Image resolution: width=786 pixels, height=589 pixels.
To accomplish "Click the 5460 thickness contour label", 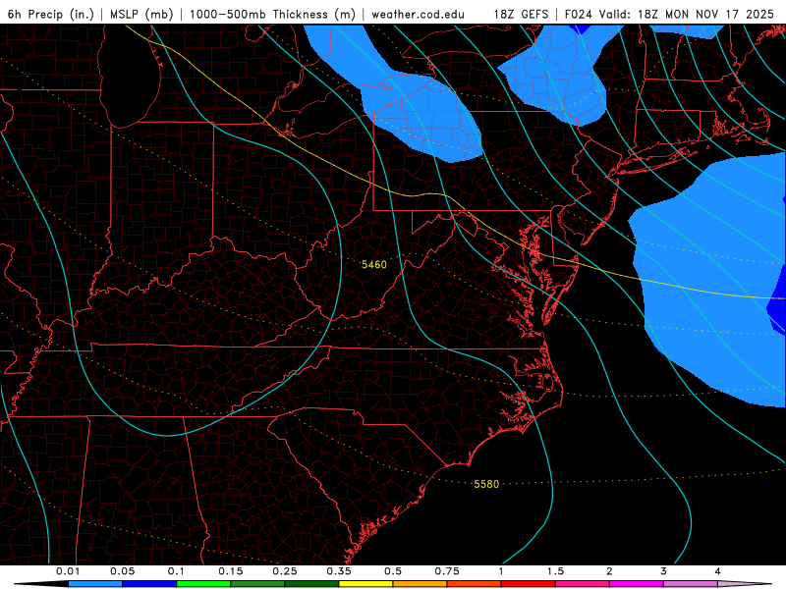I will point(374,264).
